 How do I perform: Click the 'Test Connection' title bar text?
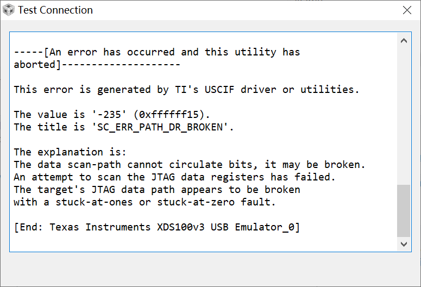(55, 10)
